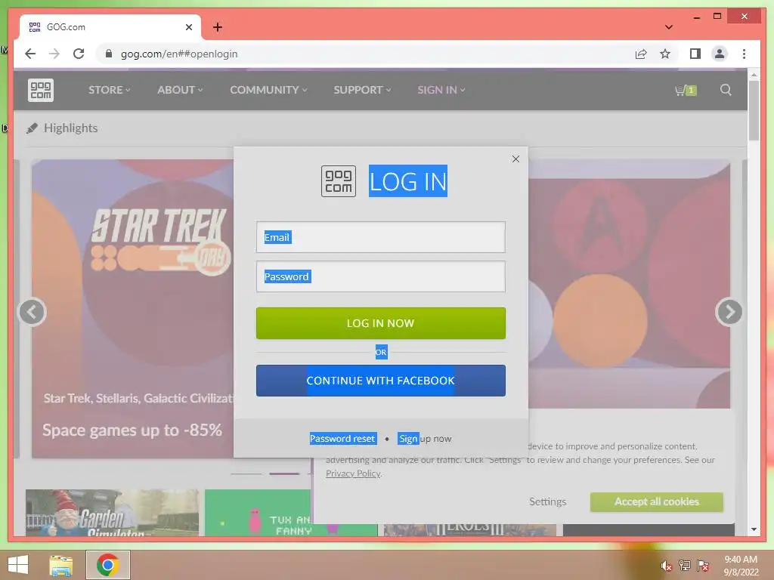Reload the page
This screenshot has height=580, width=774.
coord(79,54)
